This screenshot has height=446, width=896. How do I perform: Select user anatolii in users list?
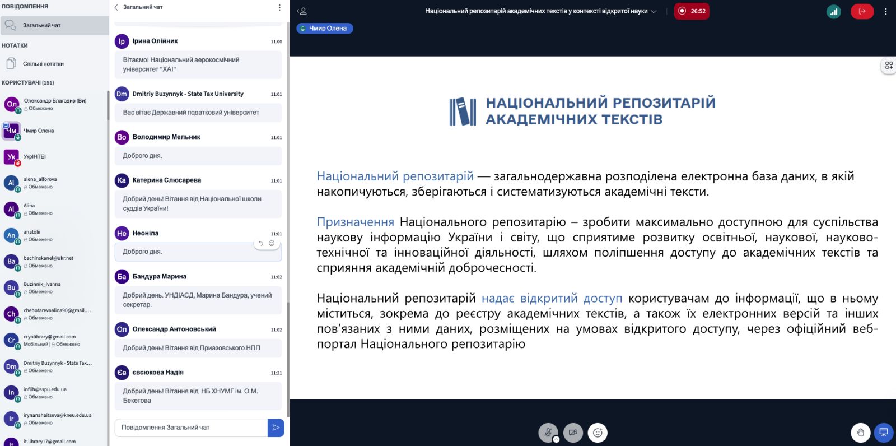(54, 235)
